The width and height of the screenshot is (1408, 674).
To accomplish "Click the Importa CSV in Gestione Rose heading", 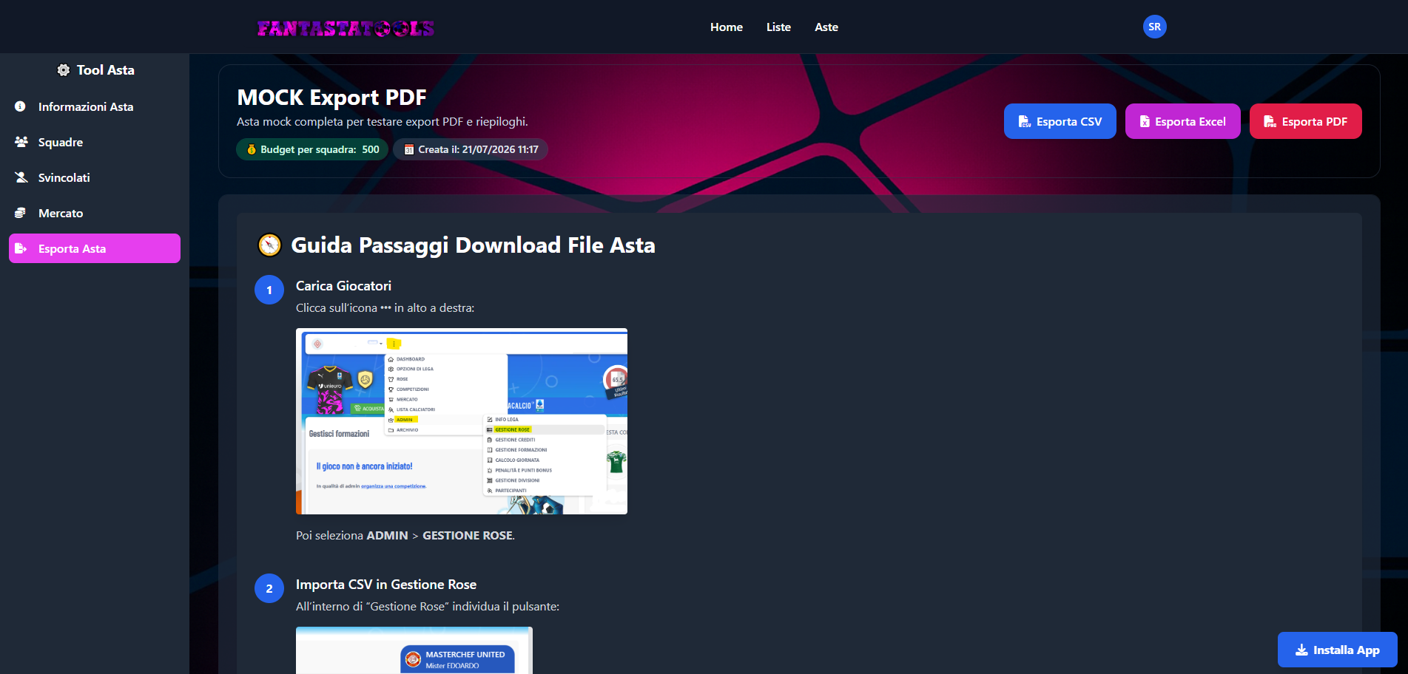I will [386, 585].
